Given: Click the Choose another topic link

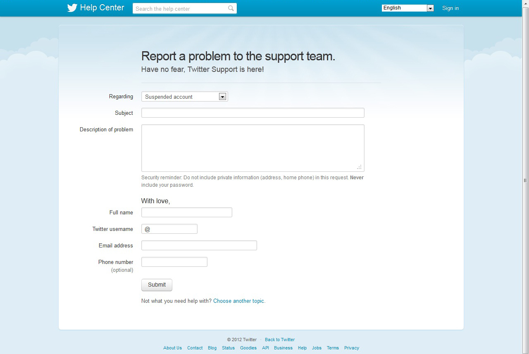Looking at the screenshot, I should pyautogui.click(x=238, y=301).
